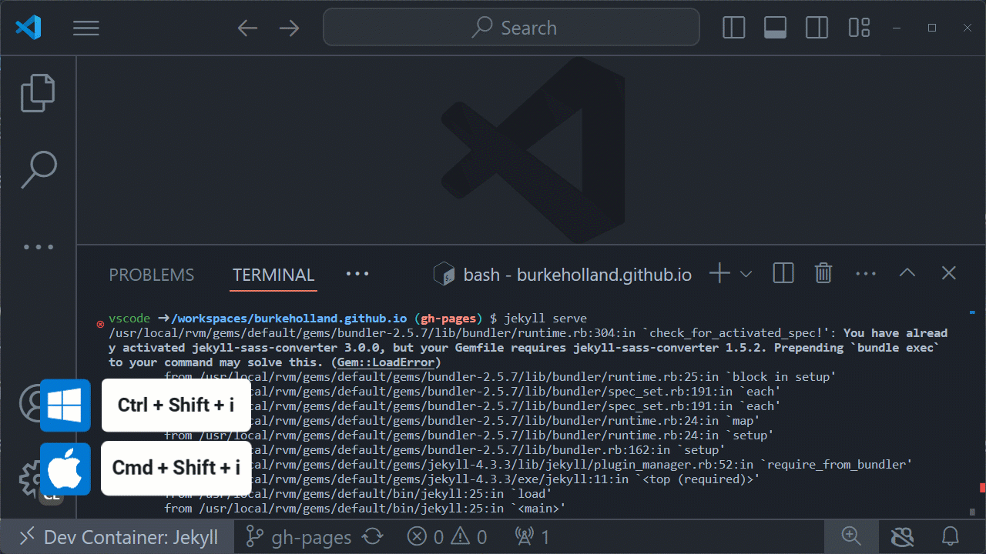The height and width of the screenshot is (554, 986).
Task: Open the terminal profile dropdown chevron
Action: [745, 273]
